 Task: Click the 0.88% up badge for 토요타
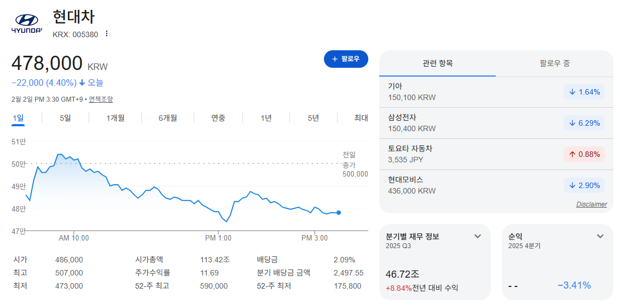[x=584, y=154]
